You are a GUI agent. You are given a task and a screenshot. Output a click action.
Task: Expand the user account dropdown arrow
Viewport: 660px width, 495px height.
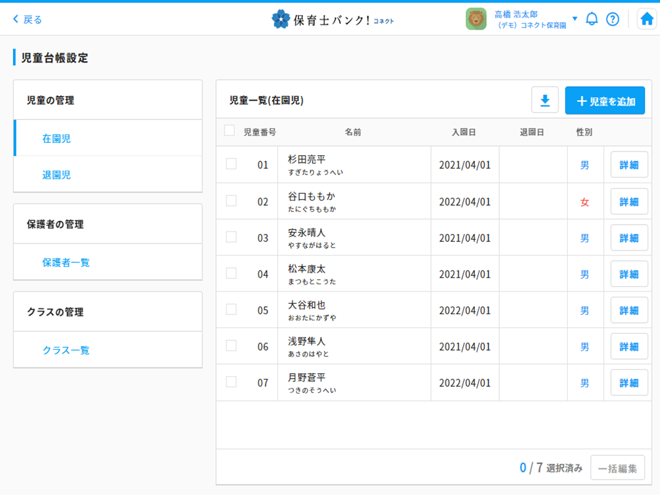coord(575,19)
